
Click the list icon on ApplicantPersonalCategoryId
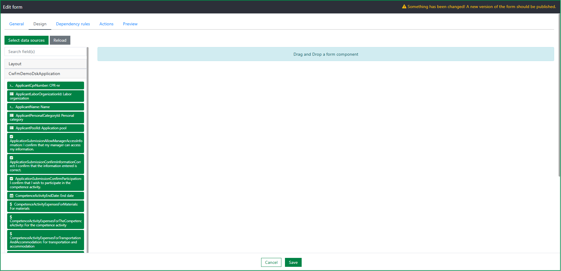[12, 116]
